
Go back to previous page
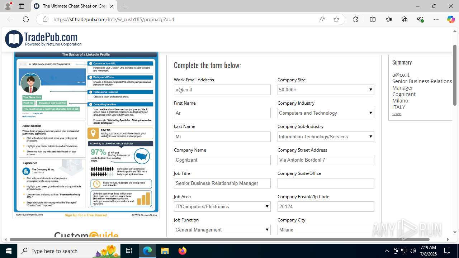click(10, 19)
